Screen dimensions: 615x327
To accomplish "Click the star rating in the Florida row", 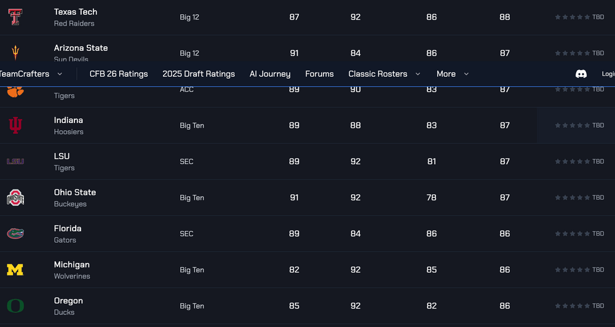I will 572,234.
